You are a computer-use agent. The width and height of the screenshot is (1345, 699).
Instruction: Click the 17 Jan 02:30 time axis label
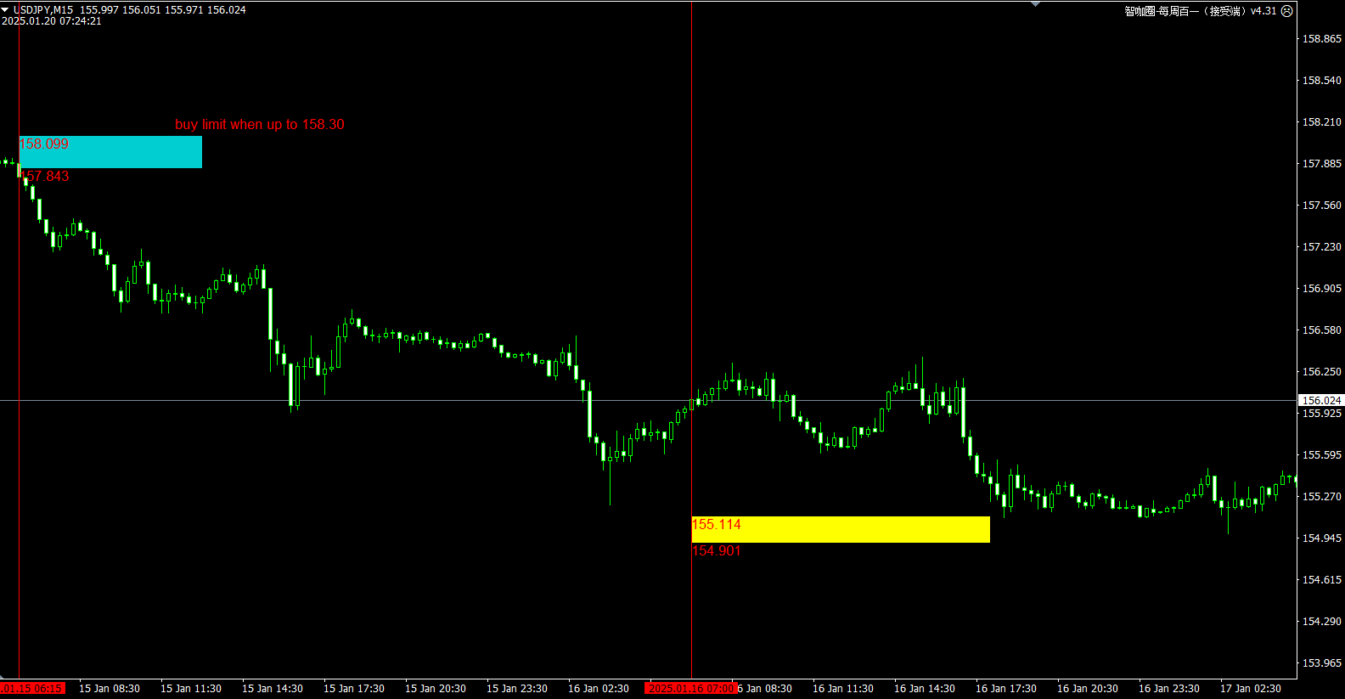pos(1250,689)
